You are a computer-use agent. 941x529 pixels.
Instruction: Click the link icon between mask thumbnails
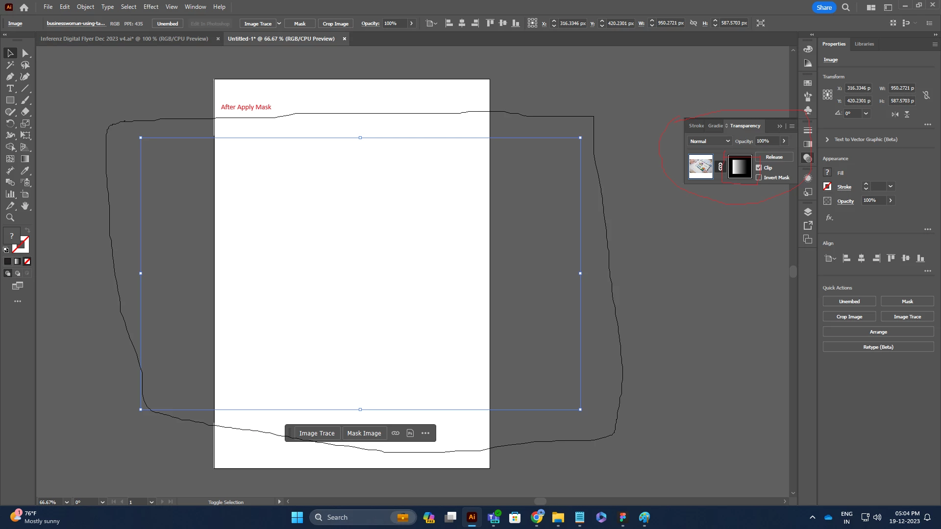coord(720,167)
